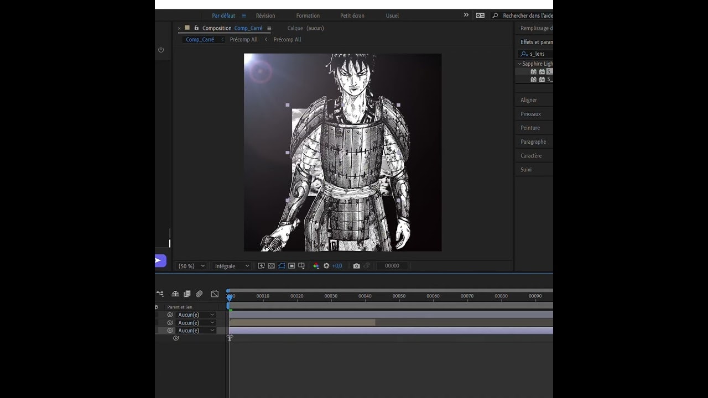Screen dimensions: 708x398
Task: Open the Suivi panel
Action: coord(526,169)
